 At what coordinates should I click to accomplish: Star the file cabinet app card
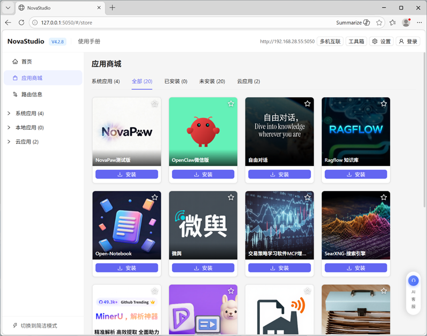pyautogui.click(x=384, y=291)
